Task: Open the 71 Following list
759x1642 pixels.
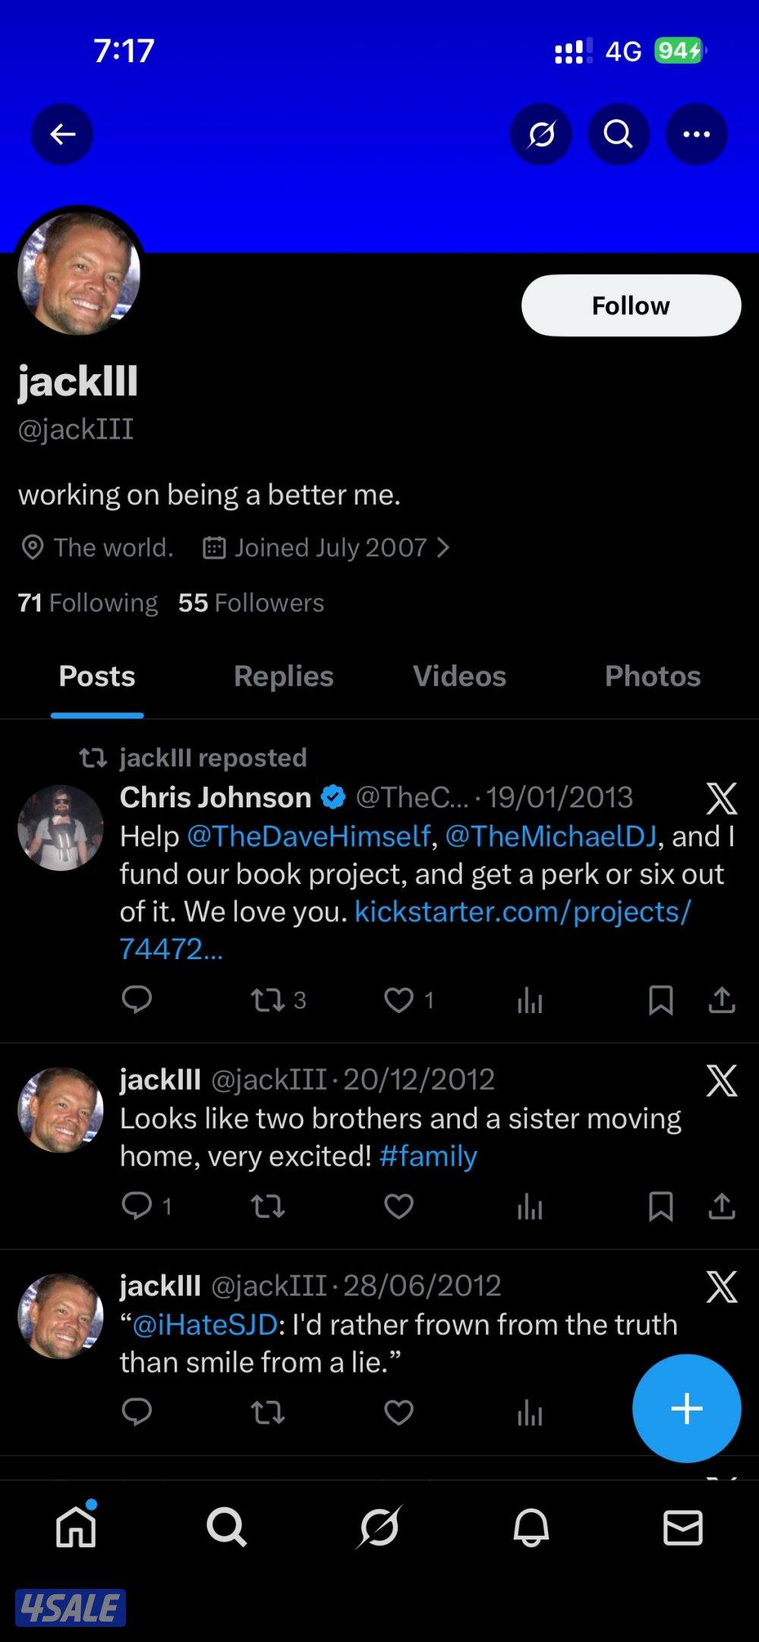Action: point(88,603)
